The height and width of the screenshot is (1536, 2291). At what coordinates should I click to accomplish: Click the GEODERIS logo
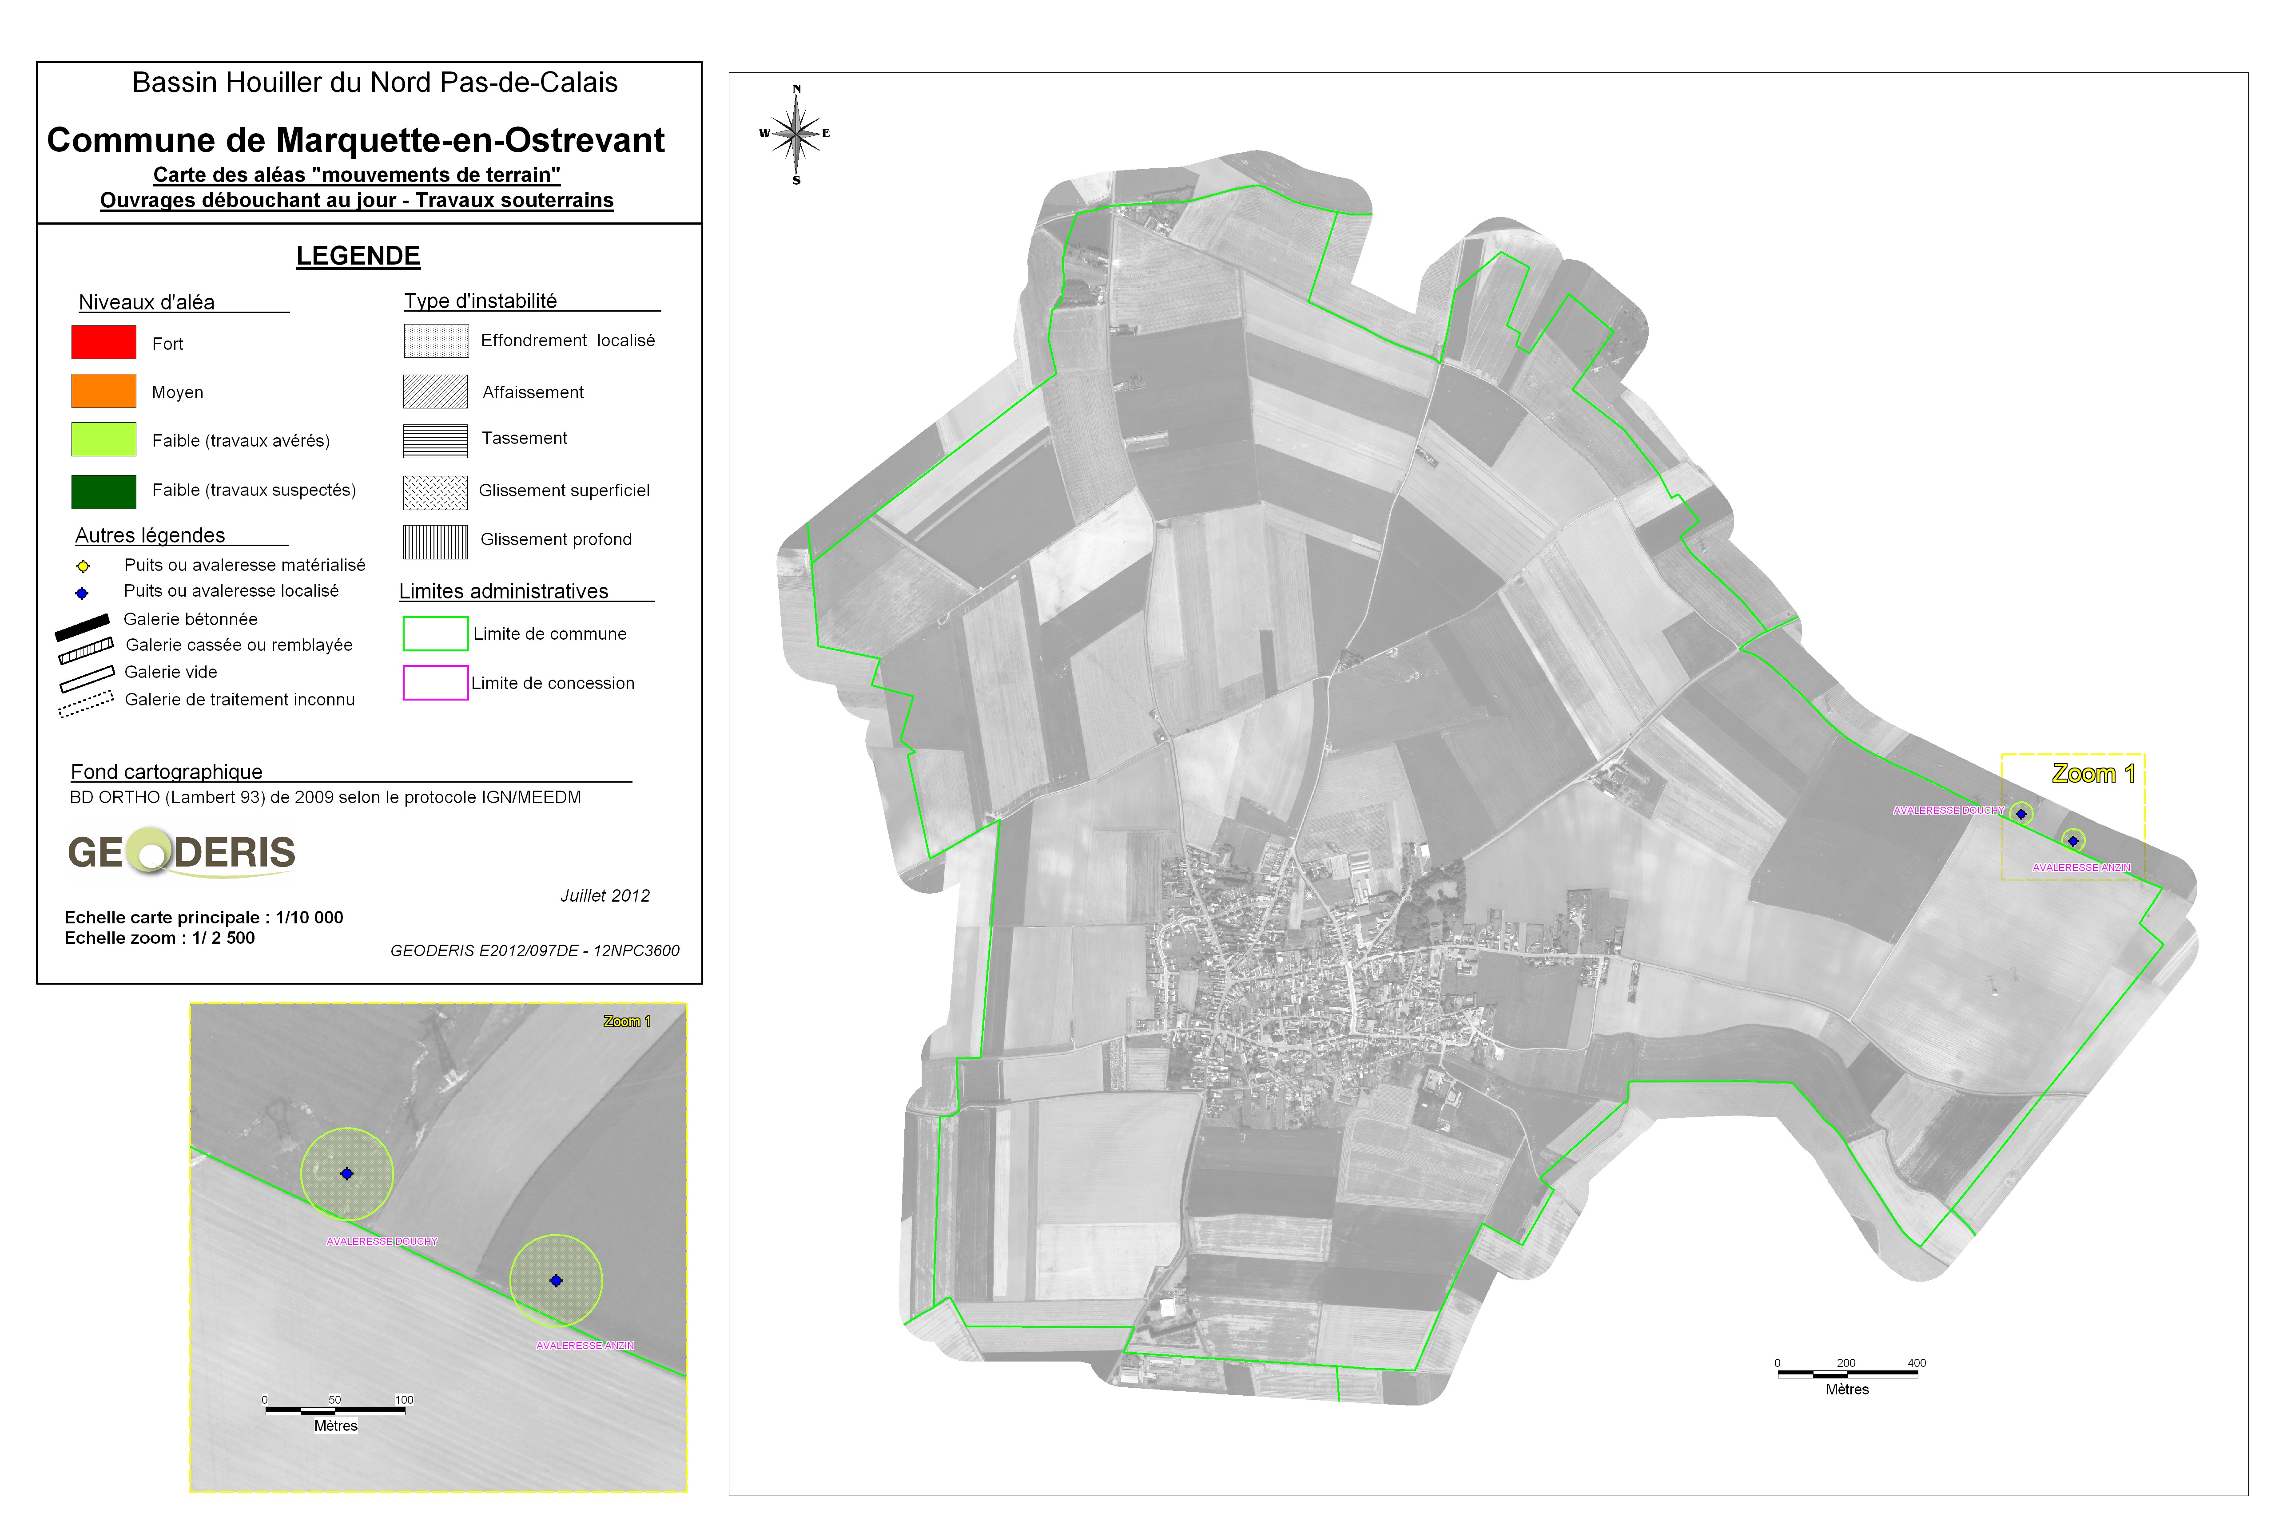[x=181, y=851]
